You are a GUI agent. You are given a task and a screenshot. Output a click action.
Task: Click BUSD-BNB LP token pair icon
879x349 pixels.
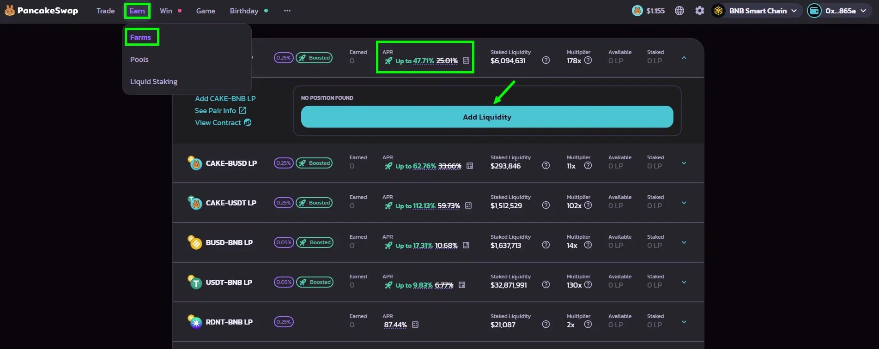coord(195,242)
